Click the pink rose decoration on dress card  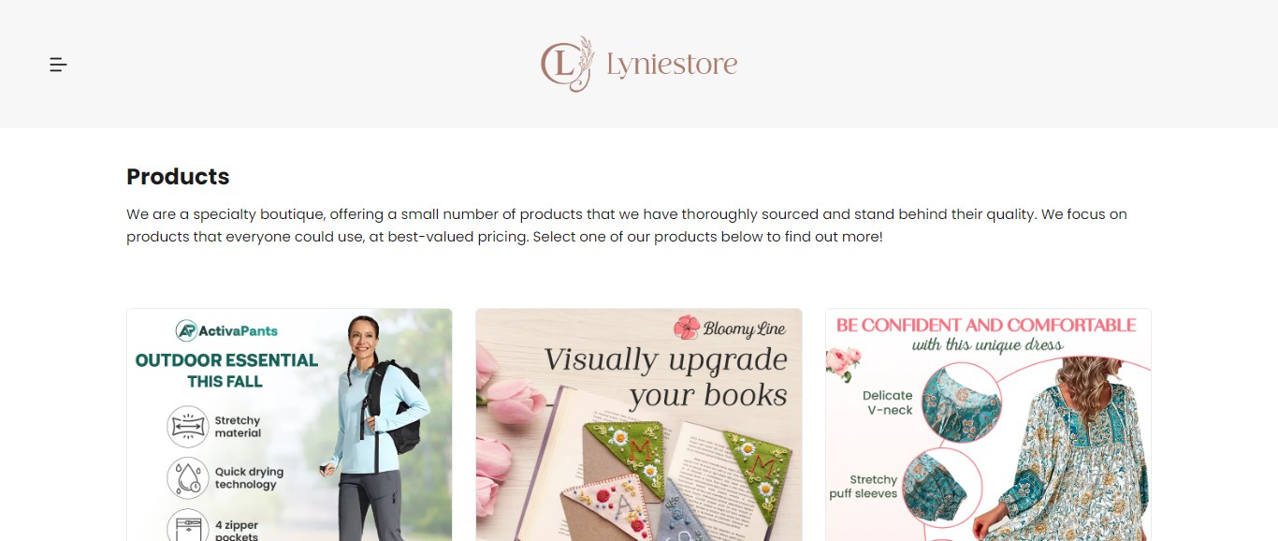[844, 363]
